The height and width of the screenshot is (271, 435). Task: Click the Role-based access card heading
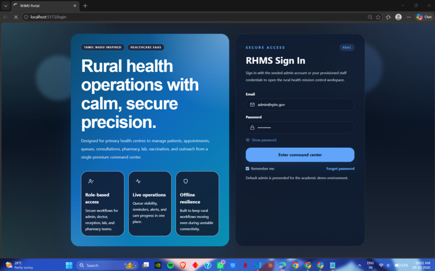coord(97,198)
